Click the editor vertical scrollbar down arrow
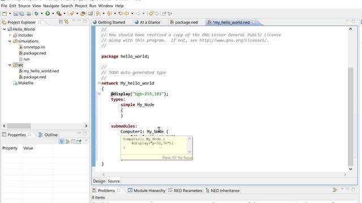This screenshot has width=362, height=203. pos(351,169)
